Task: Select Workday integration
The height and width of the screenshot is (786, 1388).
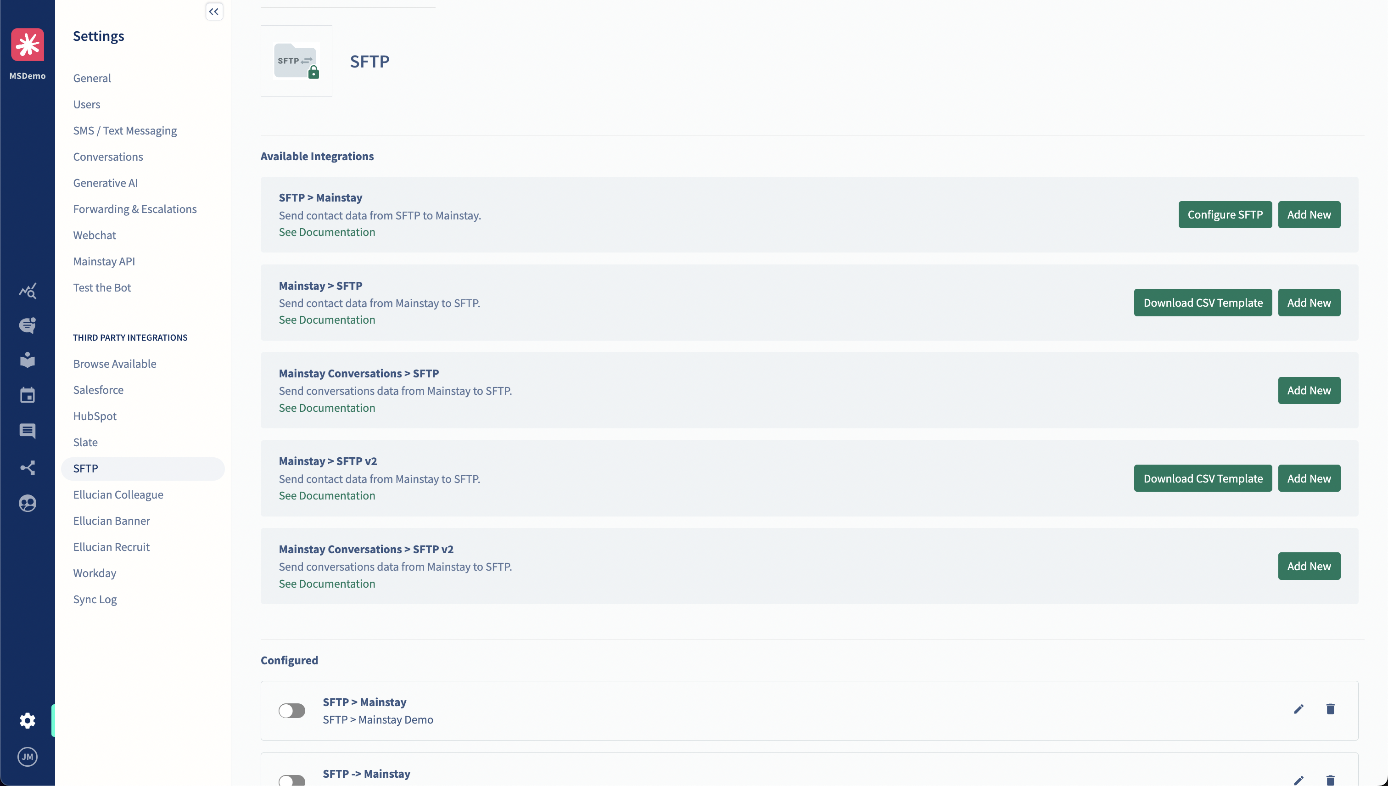Action: 95,573
